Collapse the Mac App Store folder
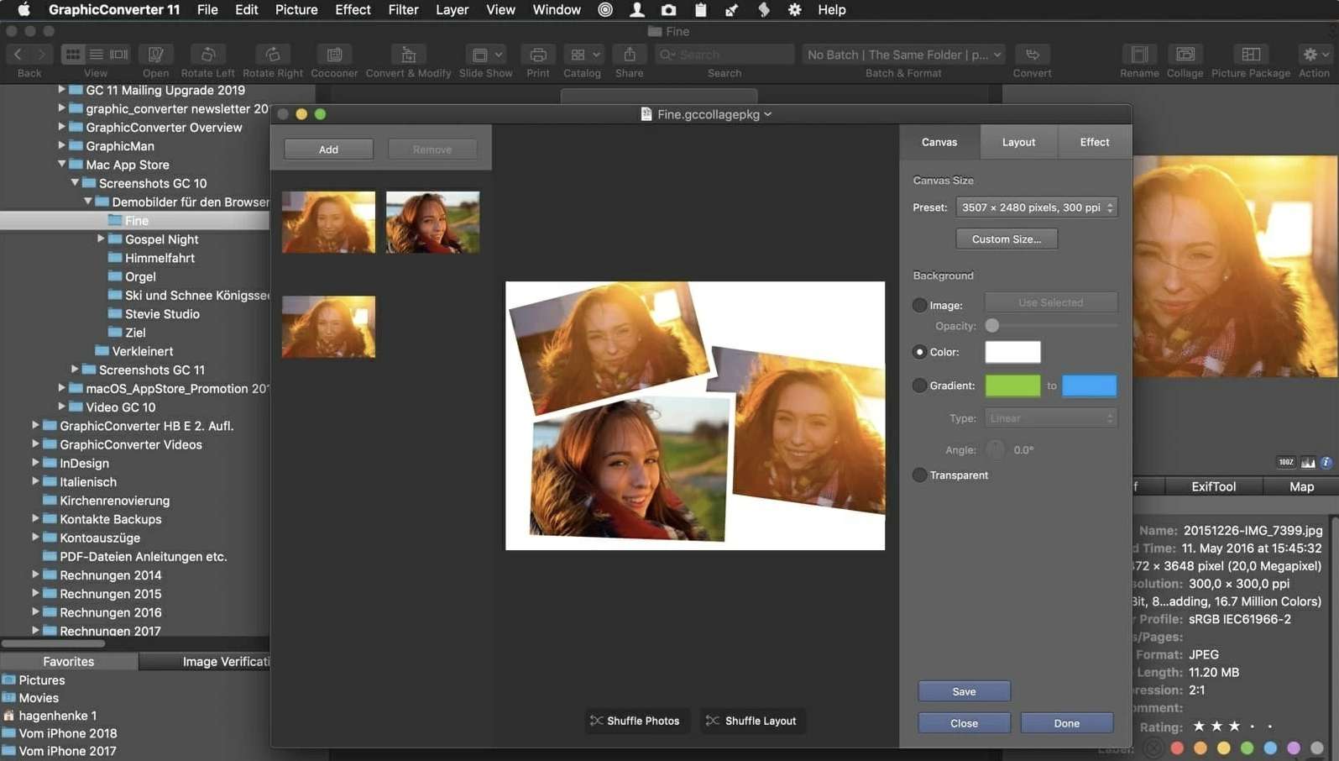 (x=61, y=165)
